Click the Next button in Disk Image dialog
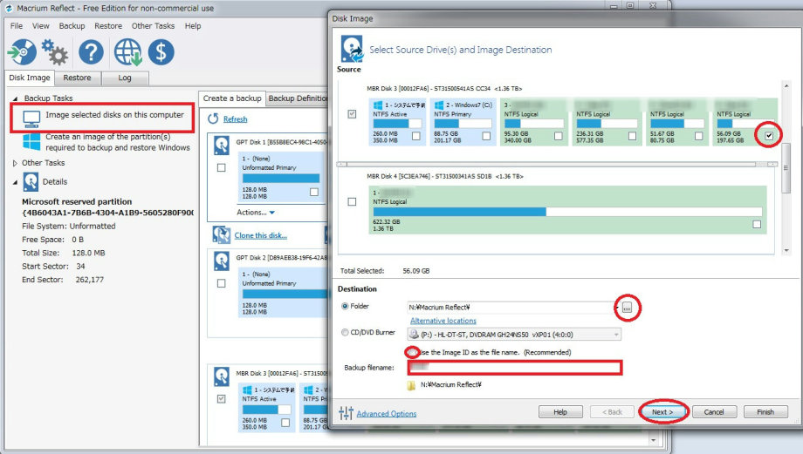803x454 pixels. [663, 411]
